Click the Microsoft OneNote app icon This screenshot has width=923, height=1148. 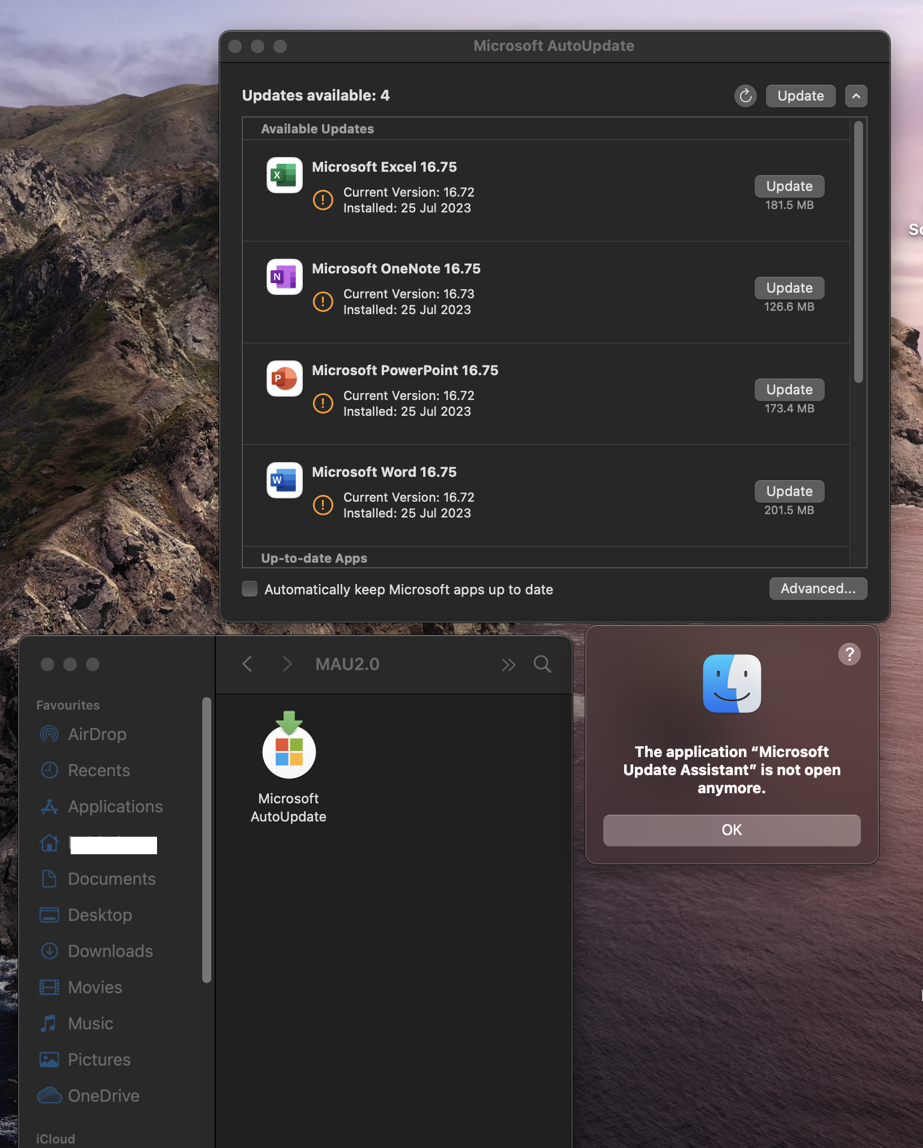click(x=285, y=277)
